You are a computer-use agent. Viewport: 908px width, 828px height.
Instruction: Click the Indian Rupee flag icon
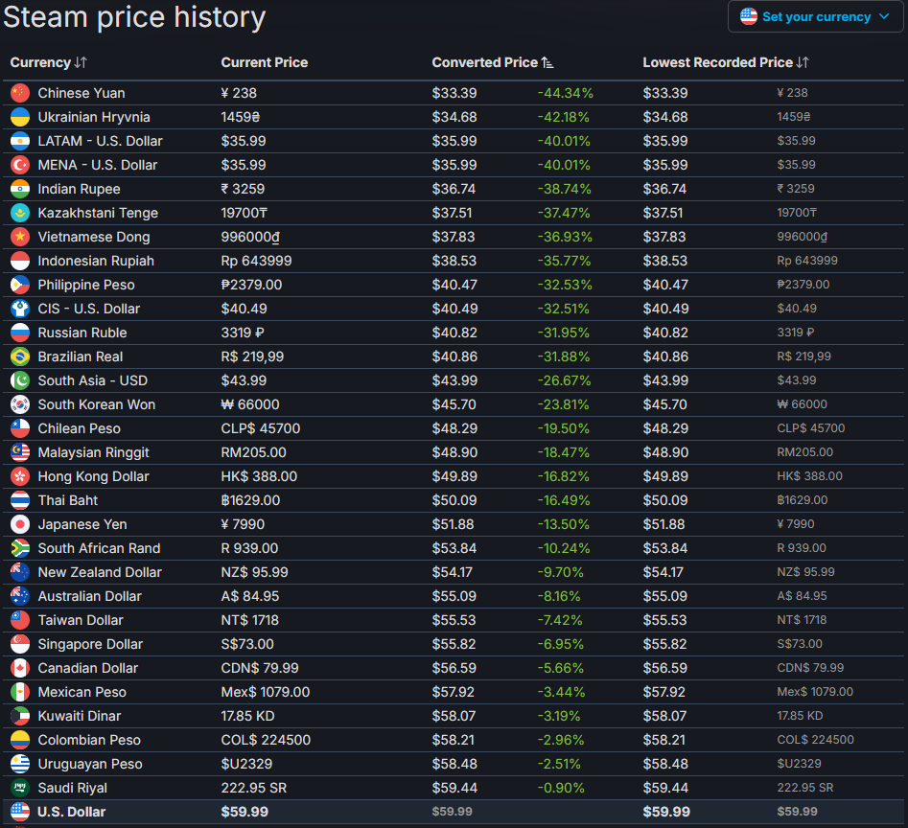pos(20,189)
